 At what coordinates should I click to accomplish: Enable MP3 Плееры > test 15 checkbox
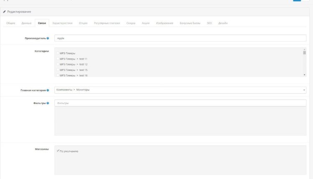[x=58, y=70]
